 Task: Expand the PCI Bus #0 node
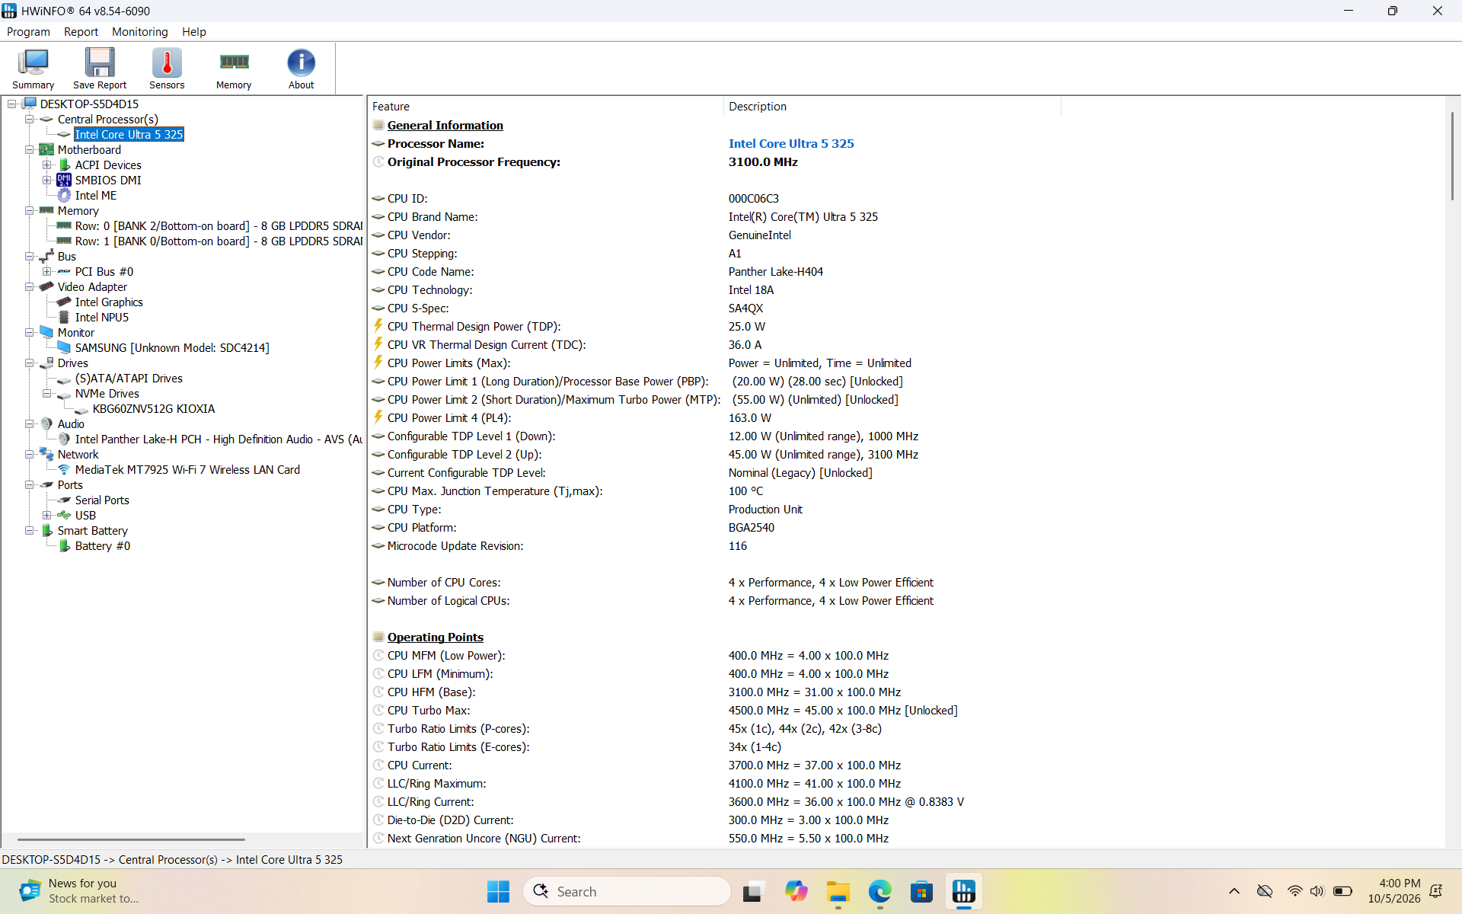(x=47, y=272)
